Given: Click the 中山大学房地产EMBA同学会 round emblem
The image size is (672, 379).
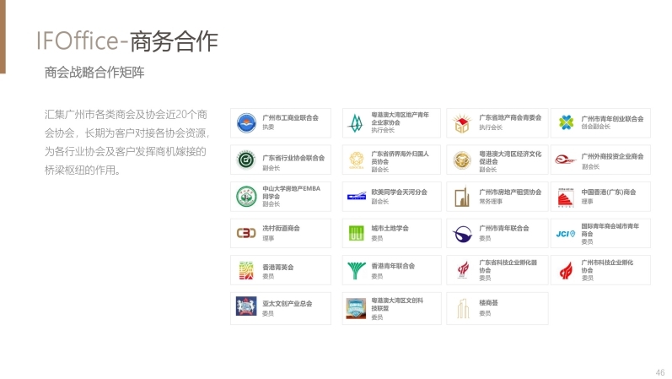Looking at the screenshot, I should [245, 196].
